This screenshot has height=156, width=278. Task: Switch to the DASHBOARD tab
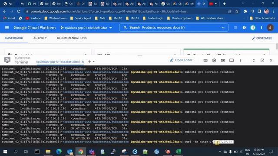coord(14,38)
